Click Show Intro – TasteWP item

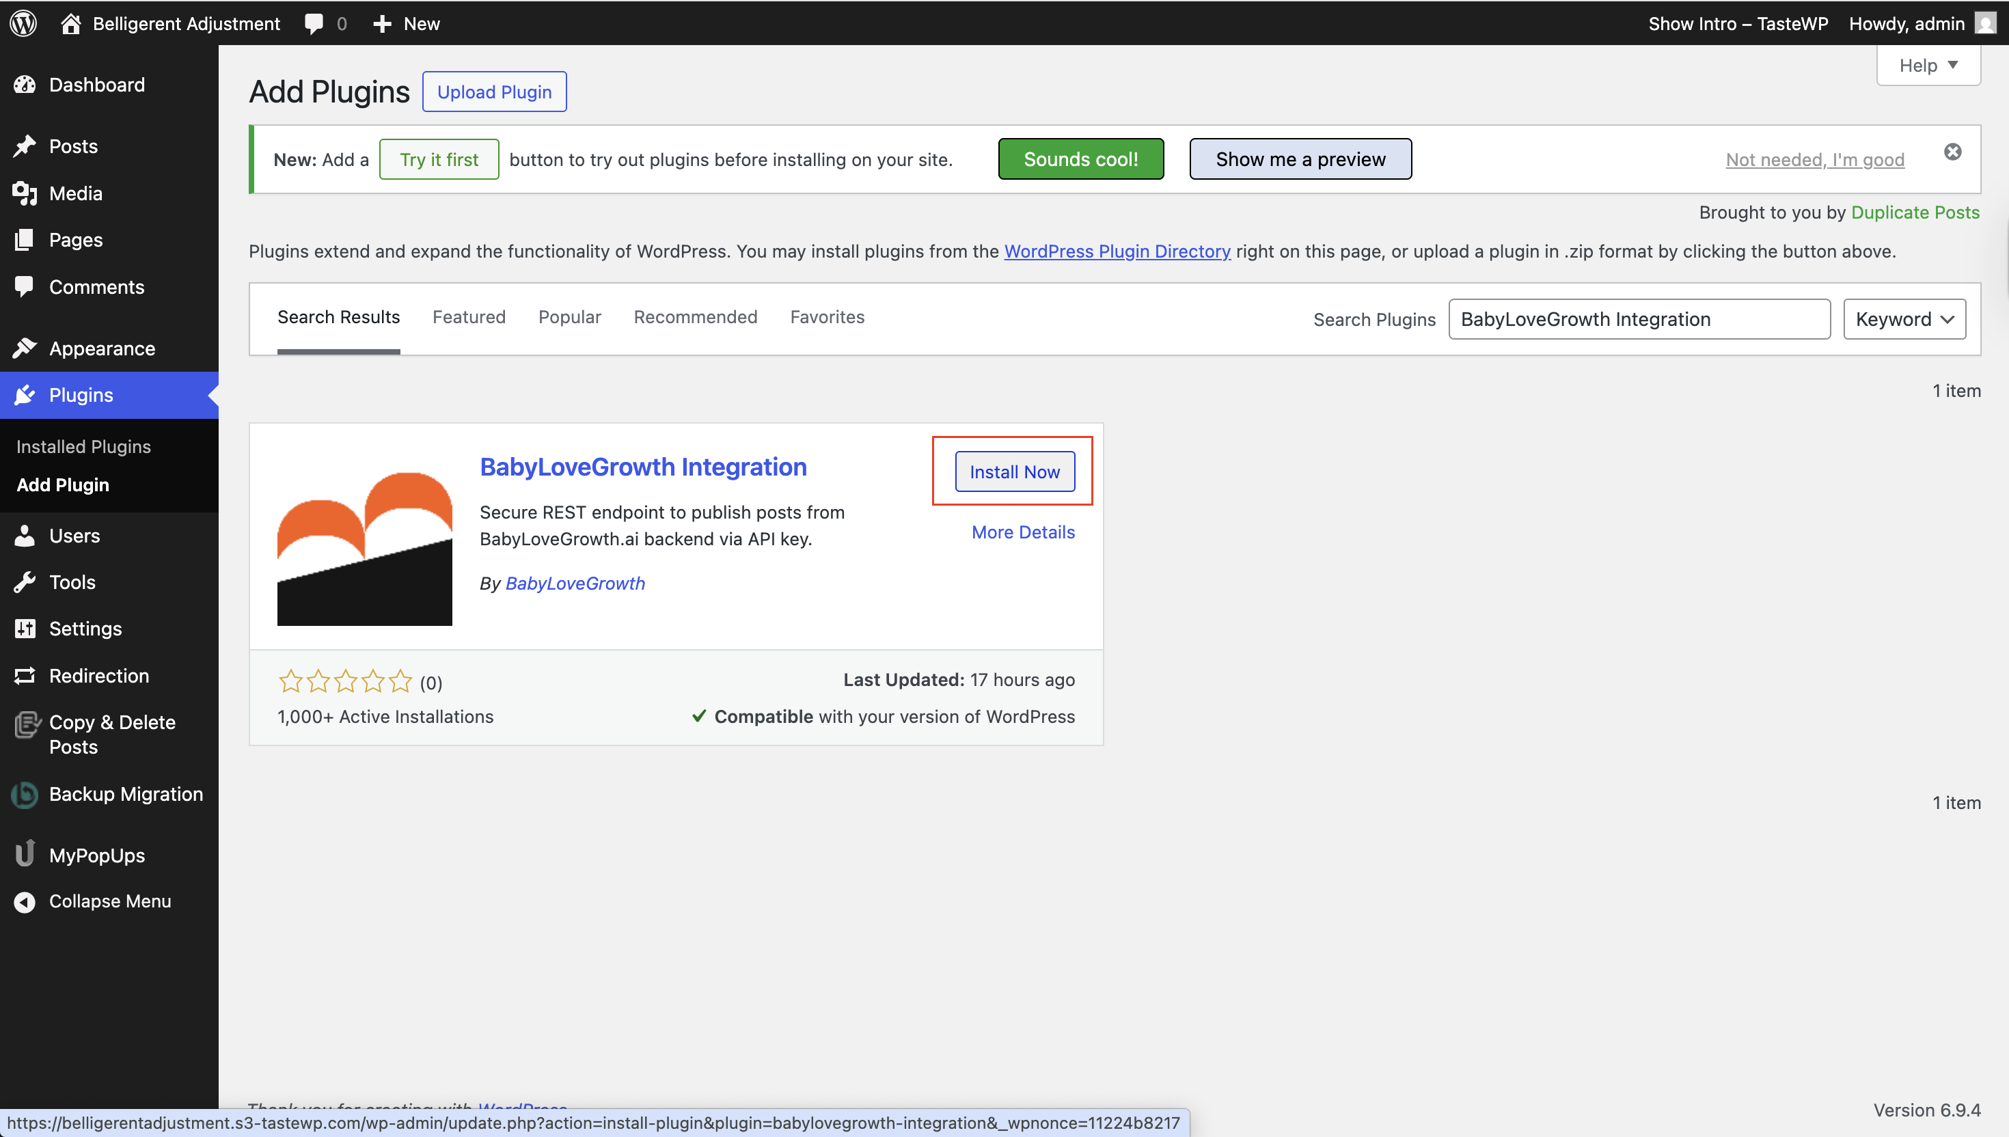(1738, 23)
